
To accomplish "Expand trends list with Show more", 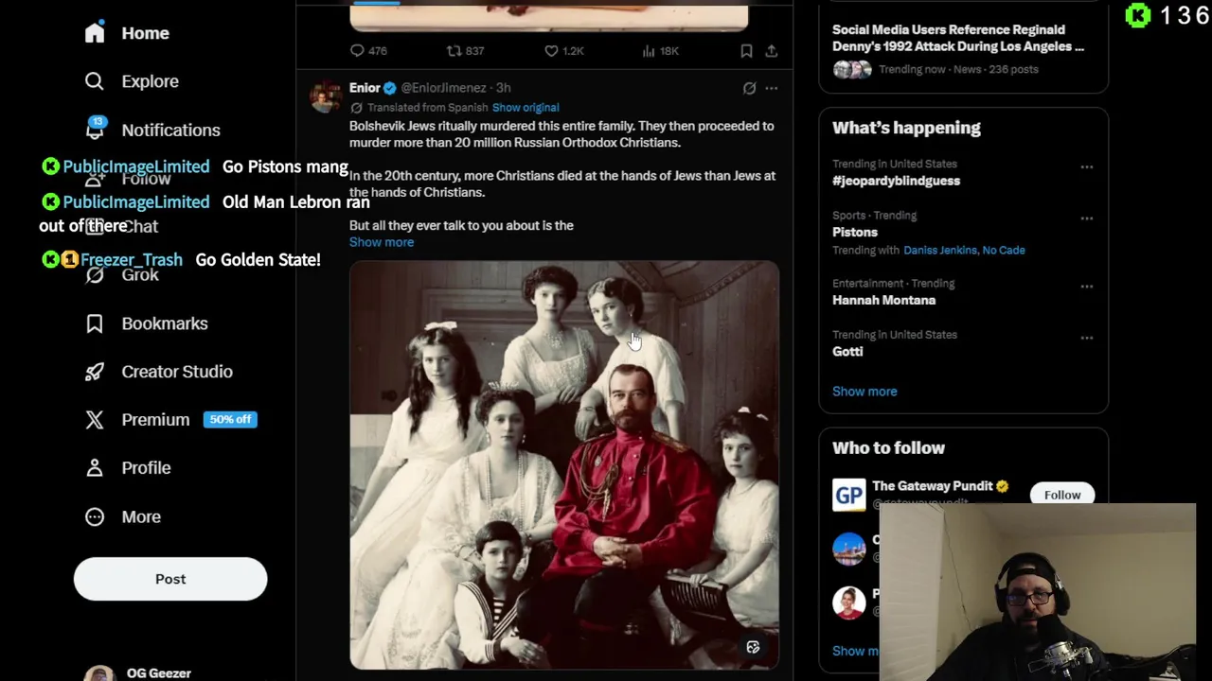I will [864, 392].
